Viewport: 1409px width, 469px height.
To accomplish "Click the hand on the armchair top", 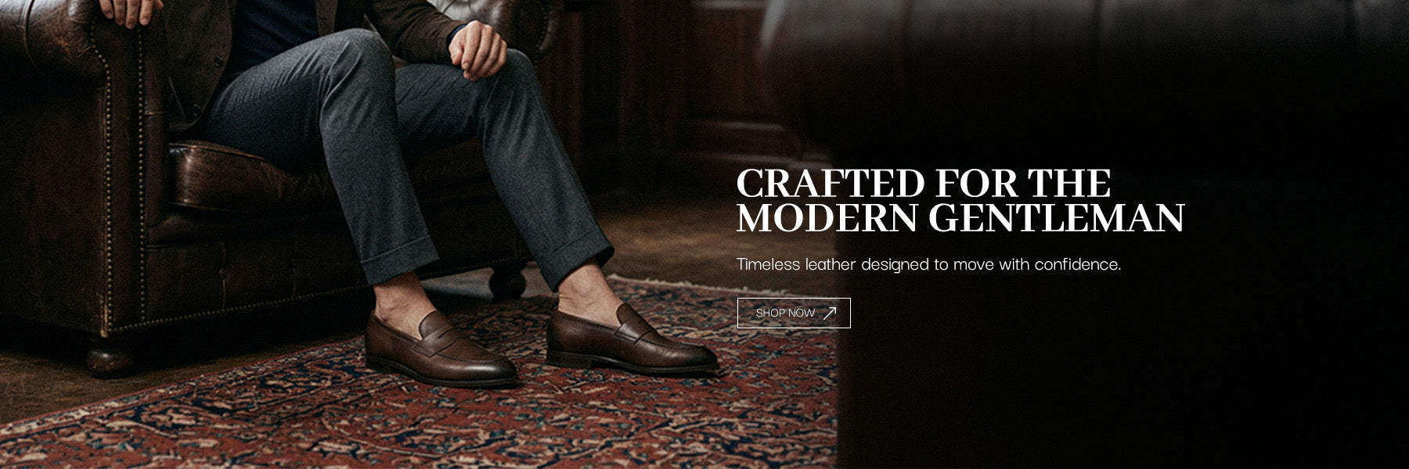I will 131,11.
